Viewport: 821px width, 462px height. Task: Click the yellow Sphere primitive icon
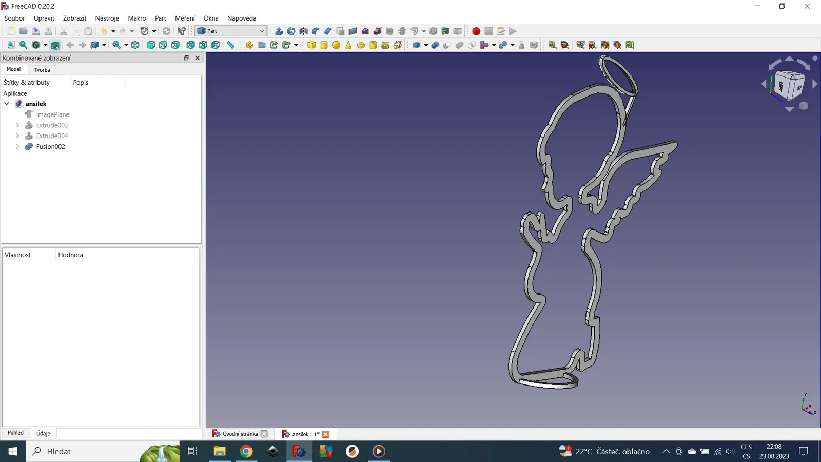336,45
